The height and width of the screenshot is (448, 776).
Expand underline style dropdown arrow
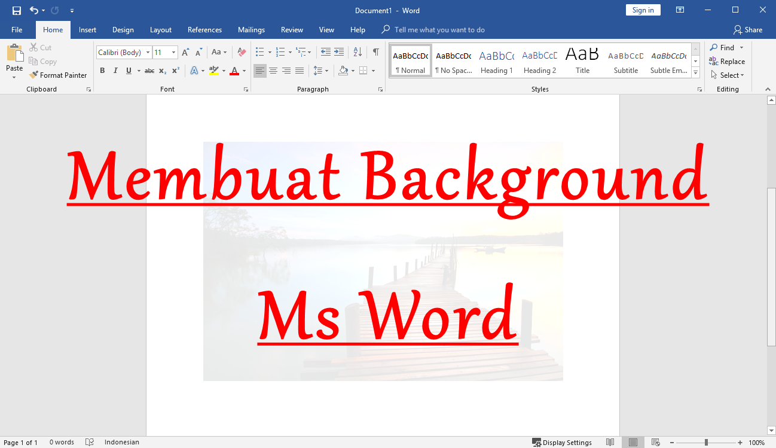pos(139,71)
